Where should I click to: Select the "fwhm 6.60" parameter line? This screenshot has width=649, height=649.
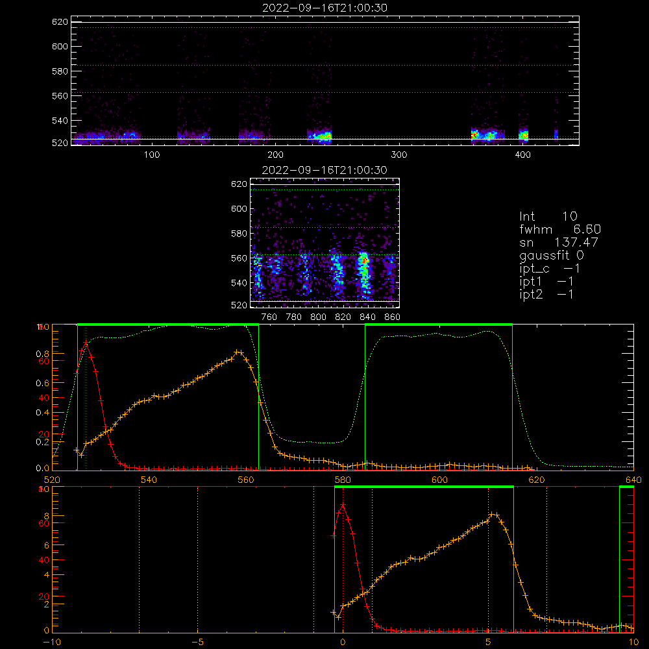click(560, 229)
